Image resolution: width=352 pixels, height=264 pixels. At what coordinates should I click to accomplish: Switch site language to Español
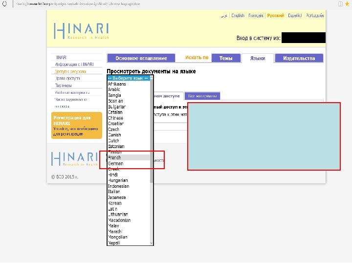295,16
